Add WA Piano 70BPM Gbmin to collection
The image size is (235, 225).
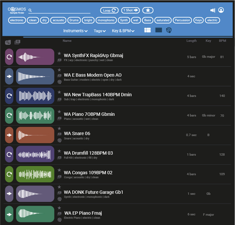click(59, 118)
